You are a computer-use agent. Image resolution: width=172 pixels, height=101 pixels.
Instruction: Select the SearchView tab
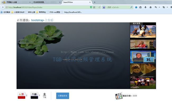pyautogui.click(x=77, y=2)
